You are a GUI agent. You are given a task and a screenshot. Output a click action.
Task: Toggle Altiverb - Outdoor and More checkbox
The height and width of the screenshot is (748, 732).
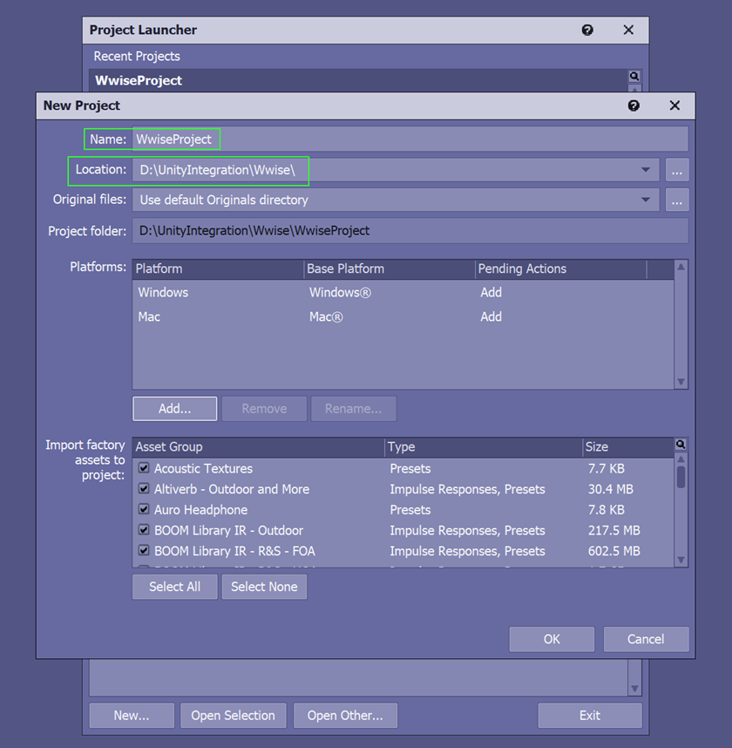point(144,488)
